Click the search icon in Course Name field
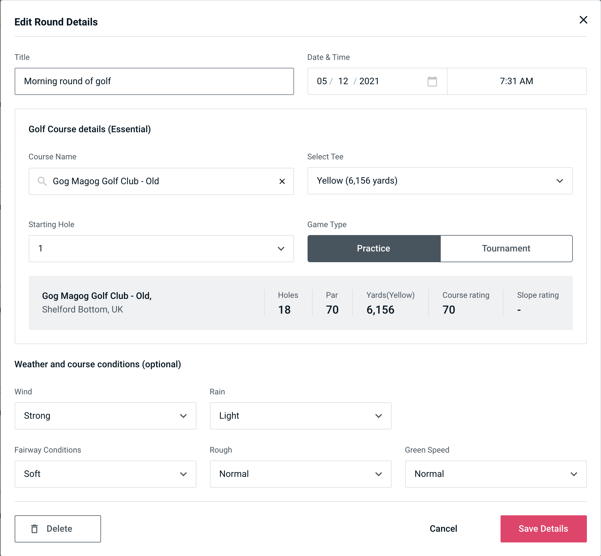The image size is (601, 556). coord(42,181)
